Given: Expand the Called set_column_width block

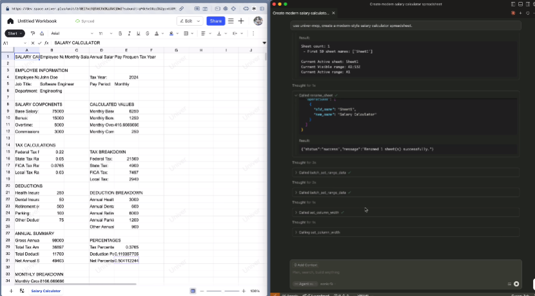Looking at the screenshot, I should pos(405,212).
